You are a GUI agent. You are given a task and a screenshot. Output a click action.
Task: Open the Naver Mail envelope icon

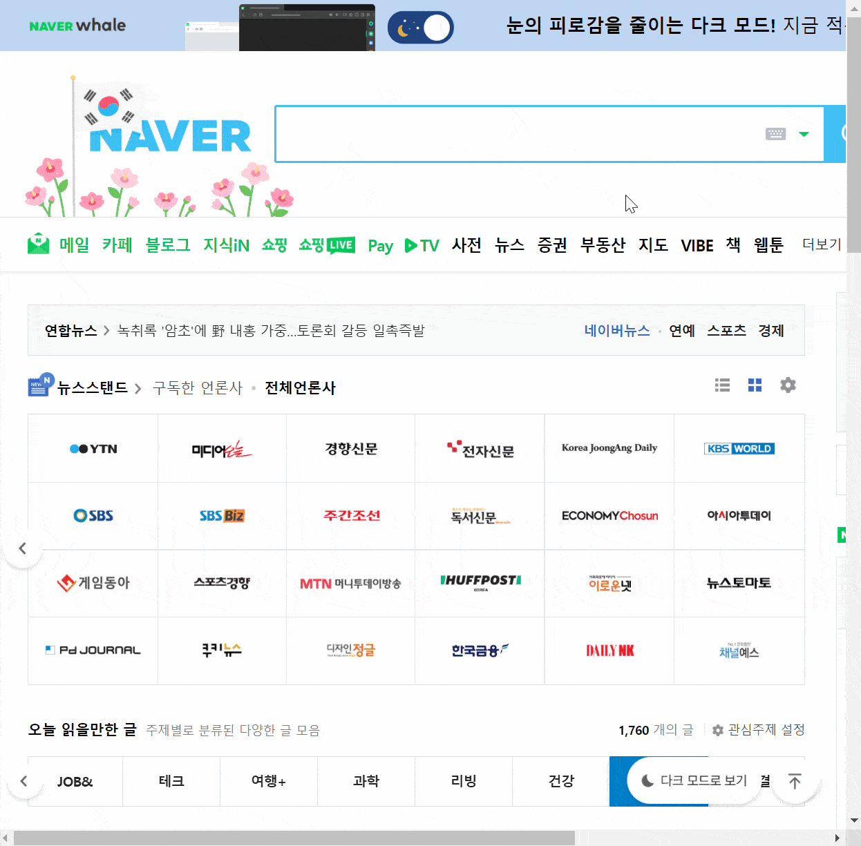[39, 244]
